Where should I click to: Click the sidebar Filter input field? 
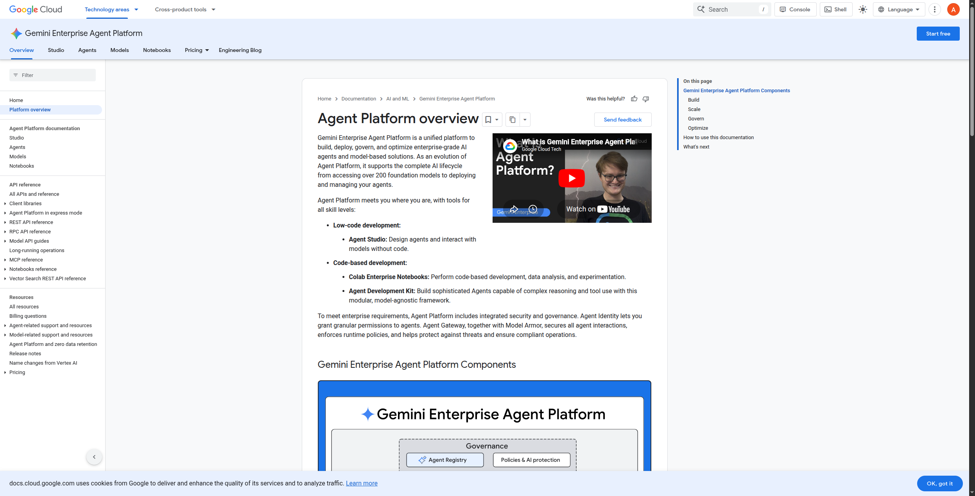tap(52, 75)
